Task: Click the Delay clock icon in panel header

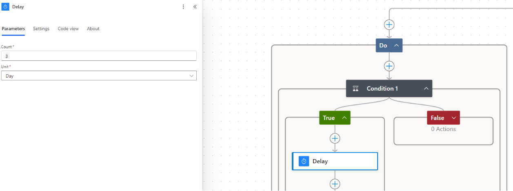Action: [6, 7]
